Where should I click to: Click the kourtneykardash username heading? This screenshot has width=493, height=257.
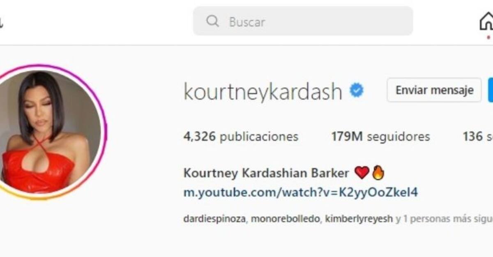[263, 91]
